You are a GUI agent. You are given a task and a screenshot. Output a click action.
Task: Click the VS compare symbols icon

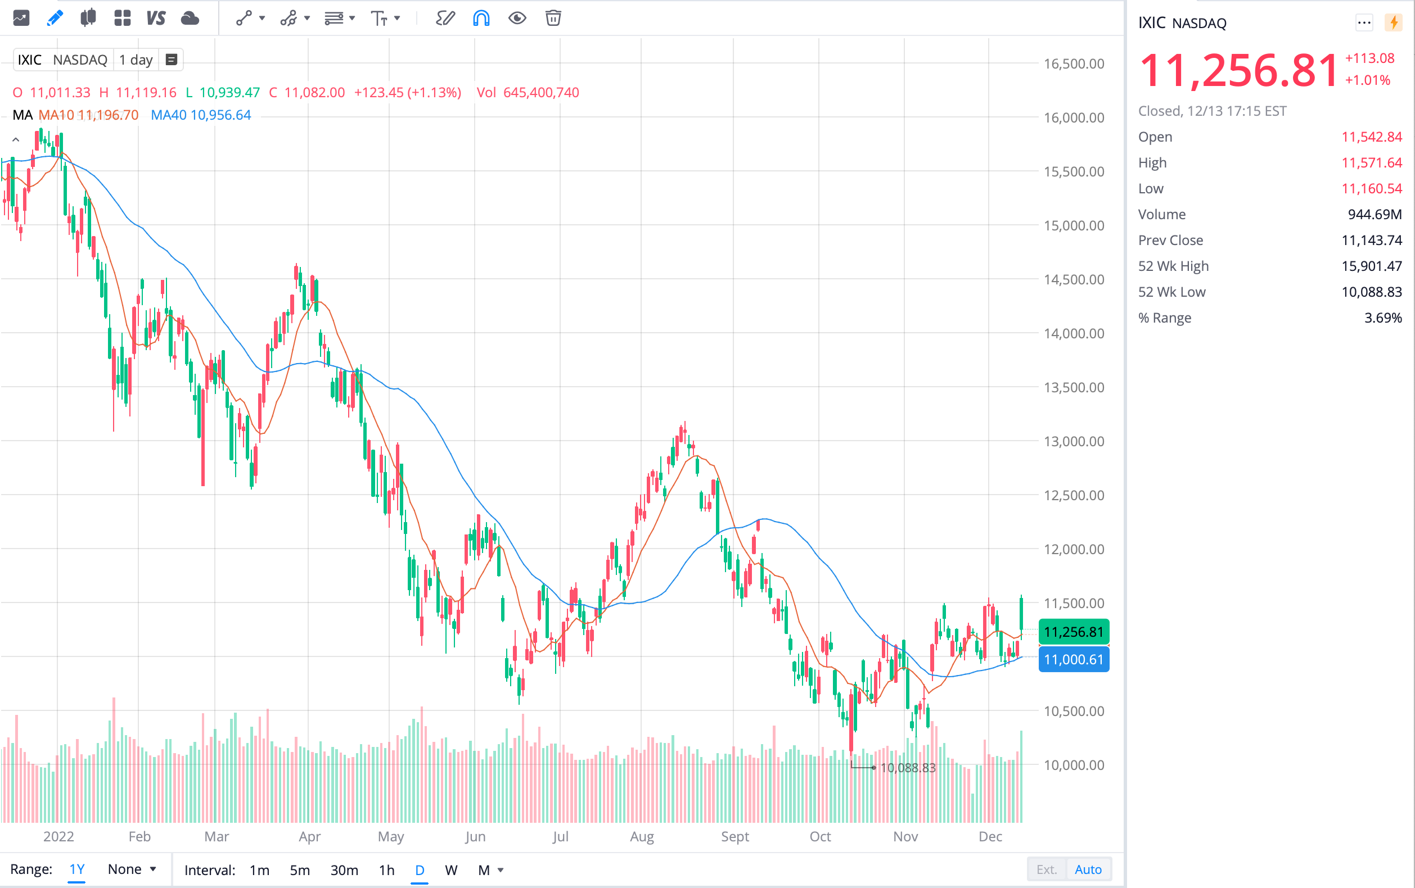click(156, 18)
